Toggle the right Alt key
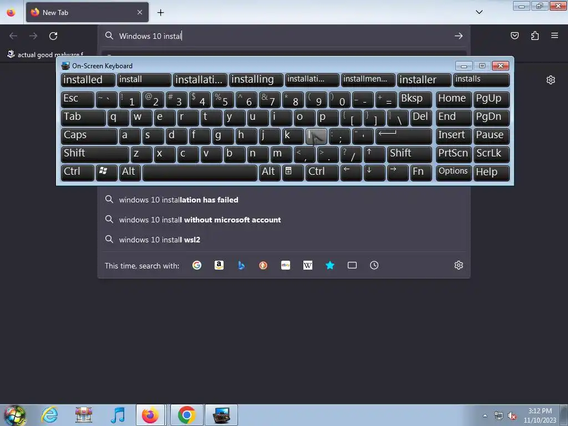Viewport: 568px width, 426px height. point(270,172)
